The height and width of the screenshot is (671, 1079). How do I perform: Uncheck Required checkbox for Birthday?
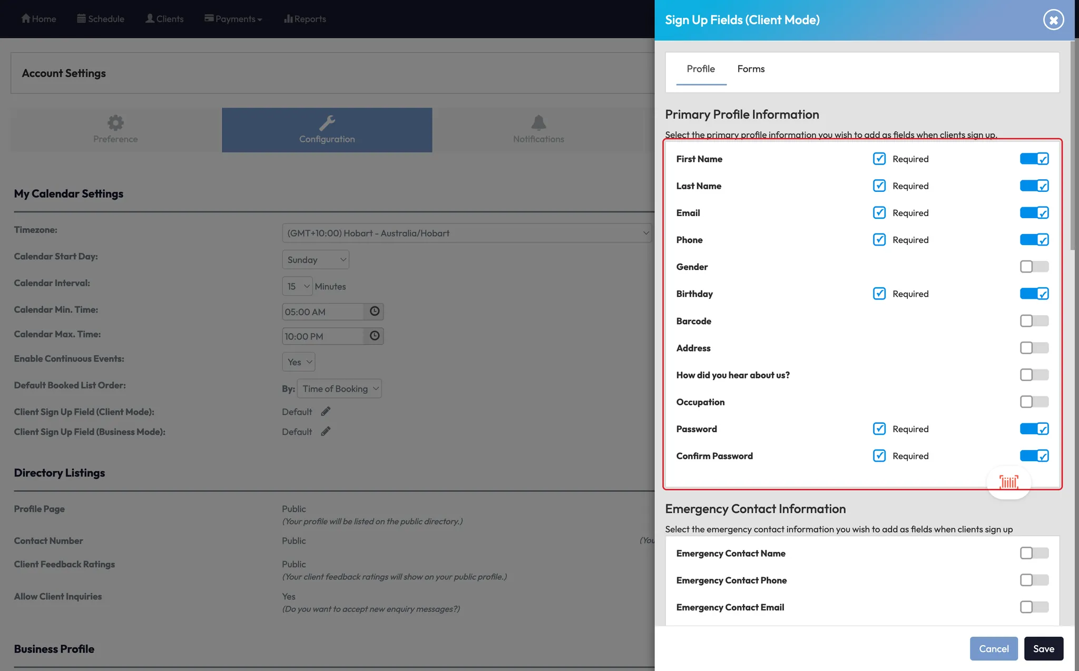879,294
